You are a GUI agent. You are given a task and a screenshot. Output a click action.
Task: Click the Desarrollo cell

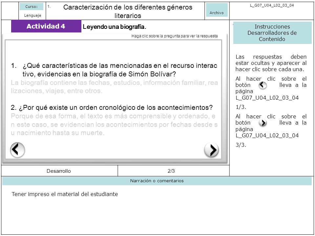coord(59,171)
